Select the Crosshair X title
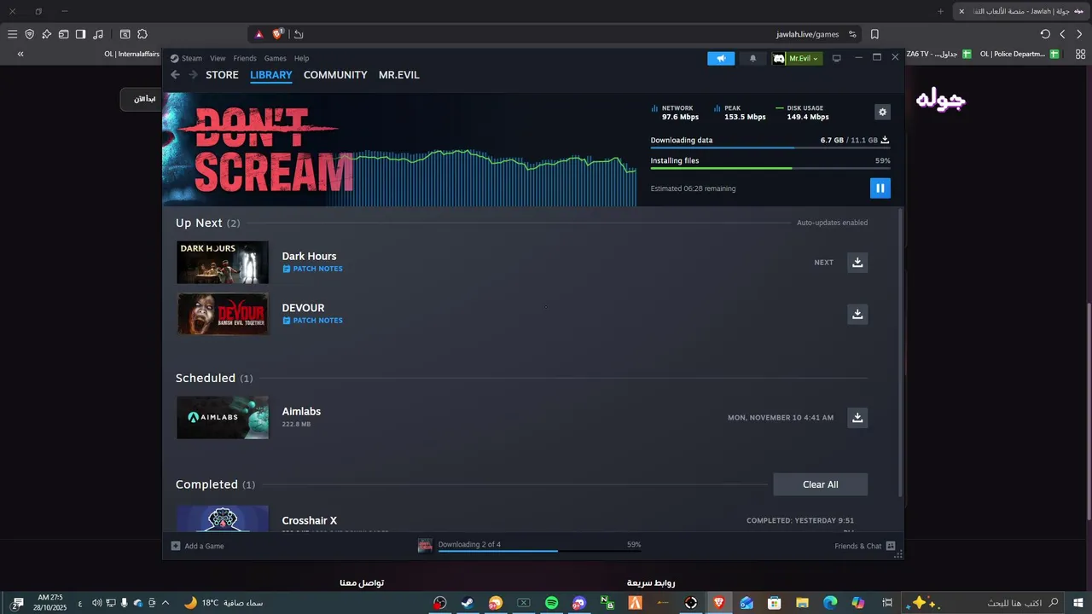The image size is (1092, 614). click(x=310, y=520)
